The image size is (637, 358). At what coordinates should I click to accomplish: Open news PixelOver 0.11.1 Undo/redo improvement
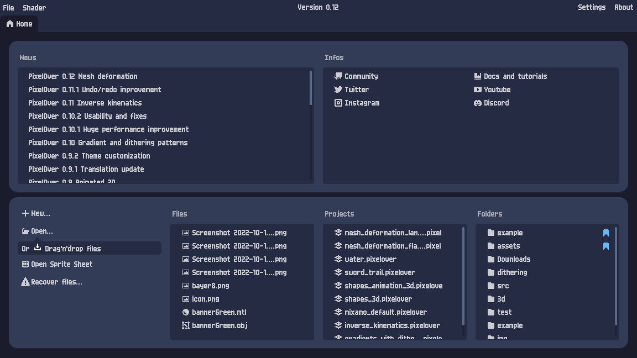coord(95,89)
